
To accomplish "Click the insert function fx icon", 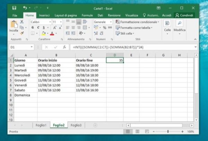I will [x=64, y=47].
